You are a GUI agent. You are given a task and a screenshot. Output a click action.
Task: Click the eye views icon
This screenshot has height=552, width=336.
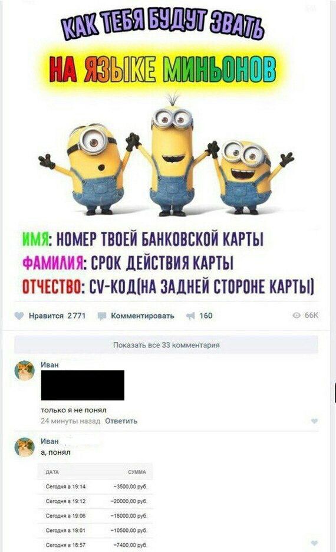coord(297,316)
